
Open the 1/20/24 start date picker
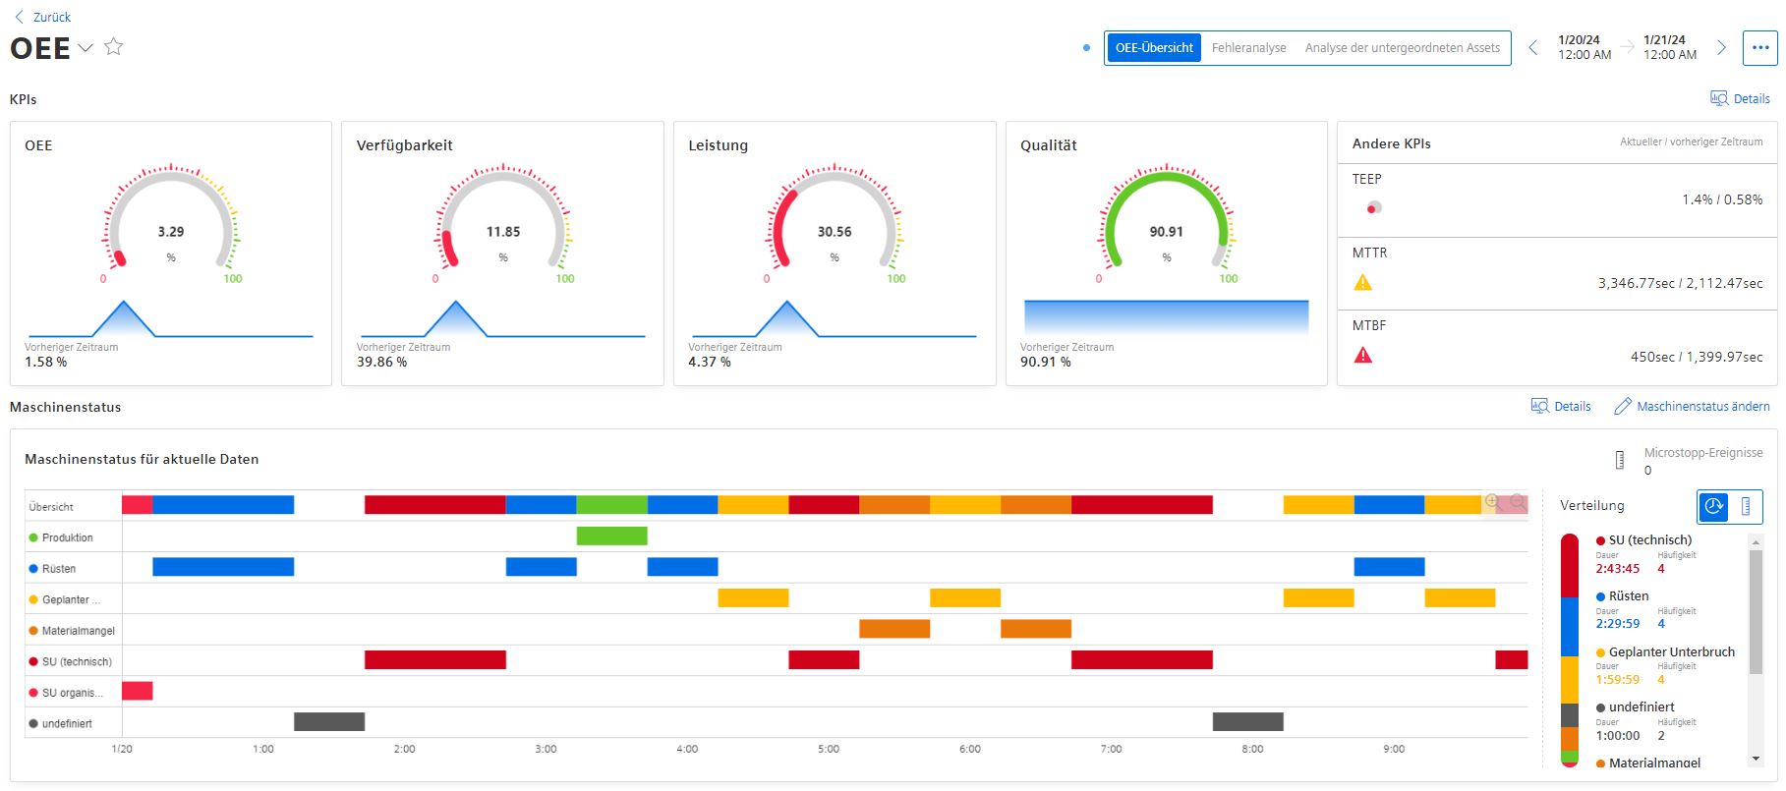[1584, 47]
